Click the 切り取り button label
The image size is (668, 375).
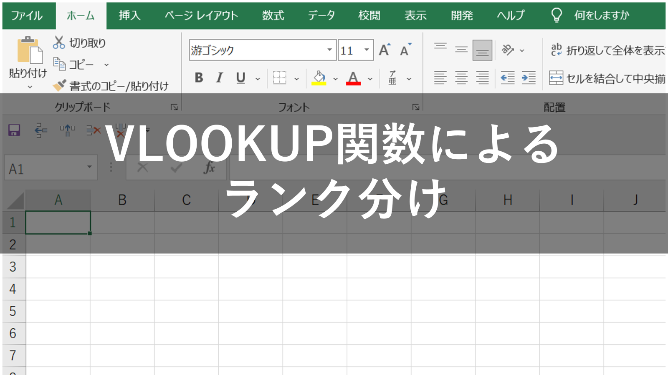(x=88, y=43)
